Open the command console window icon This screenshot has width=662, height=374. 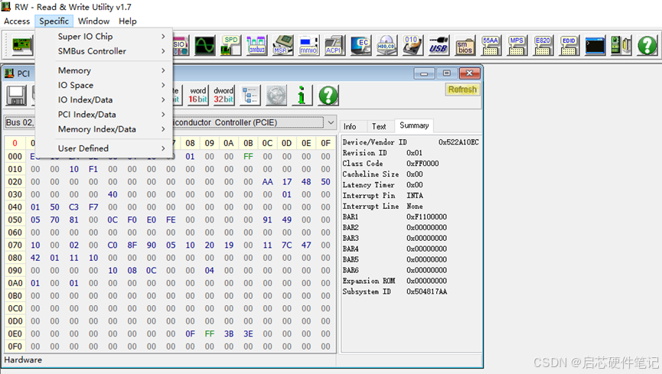[595, 46]
